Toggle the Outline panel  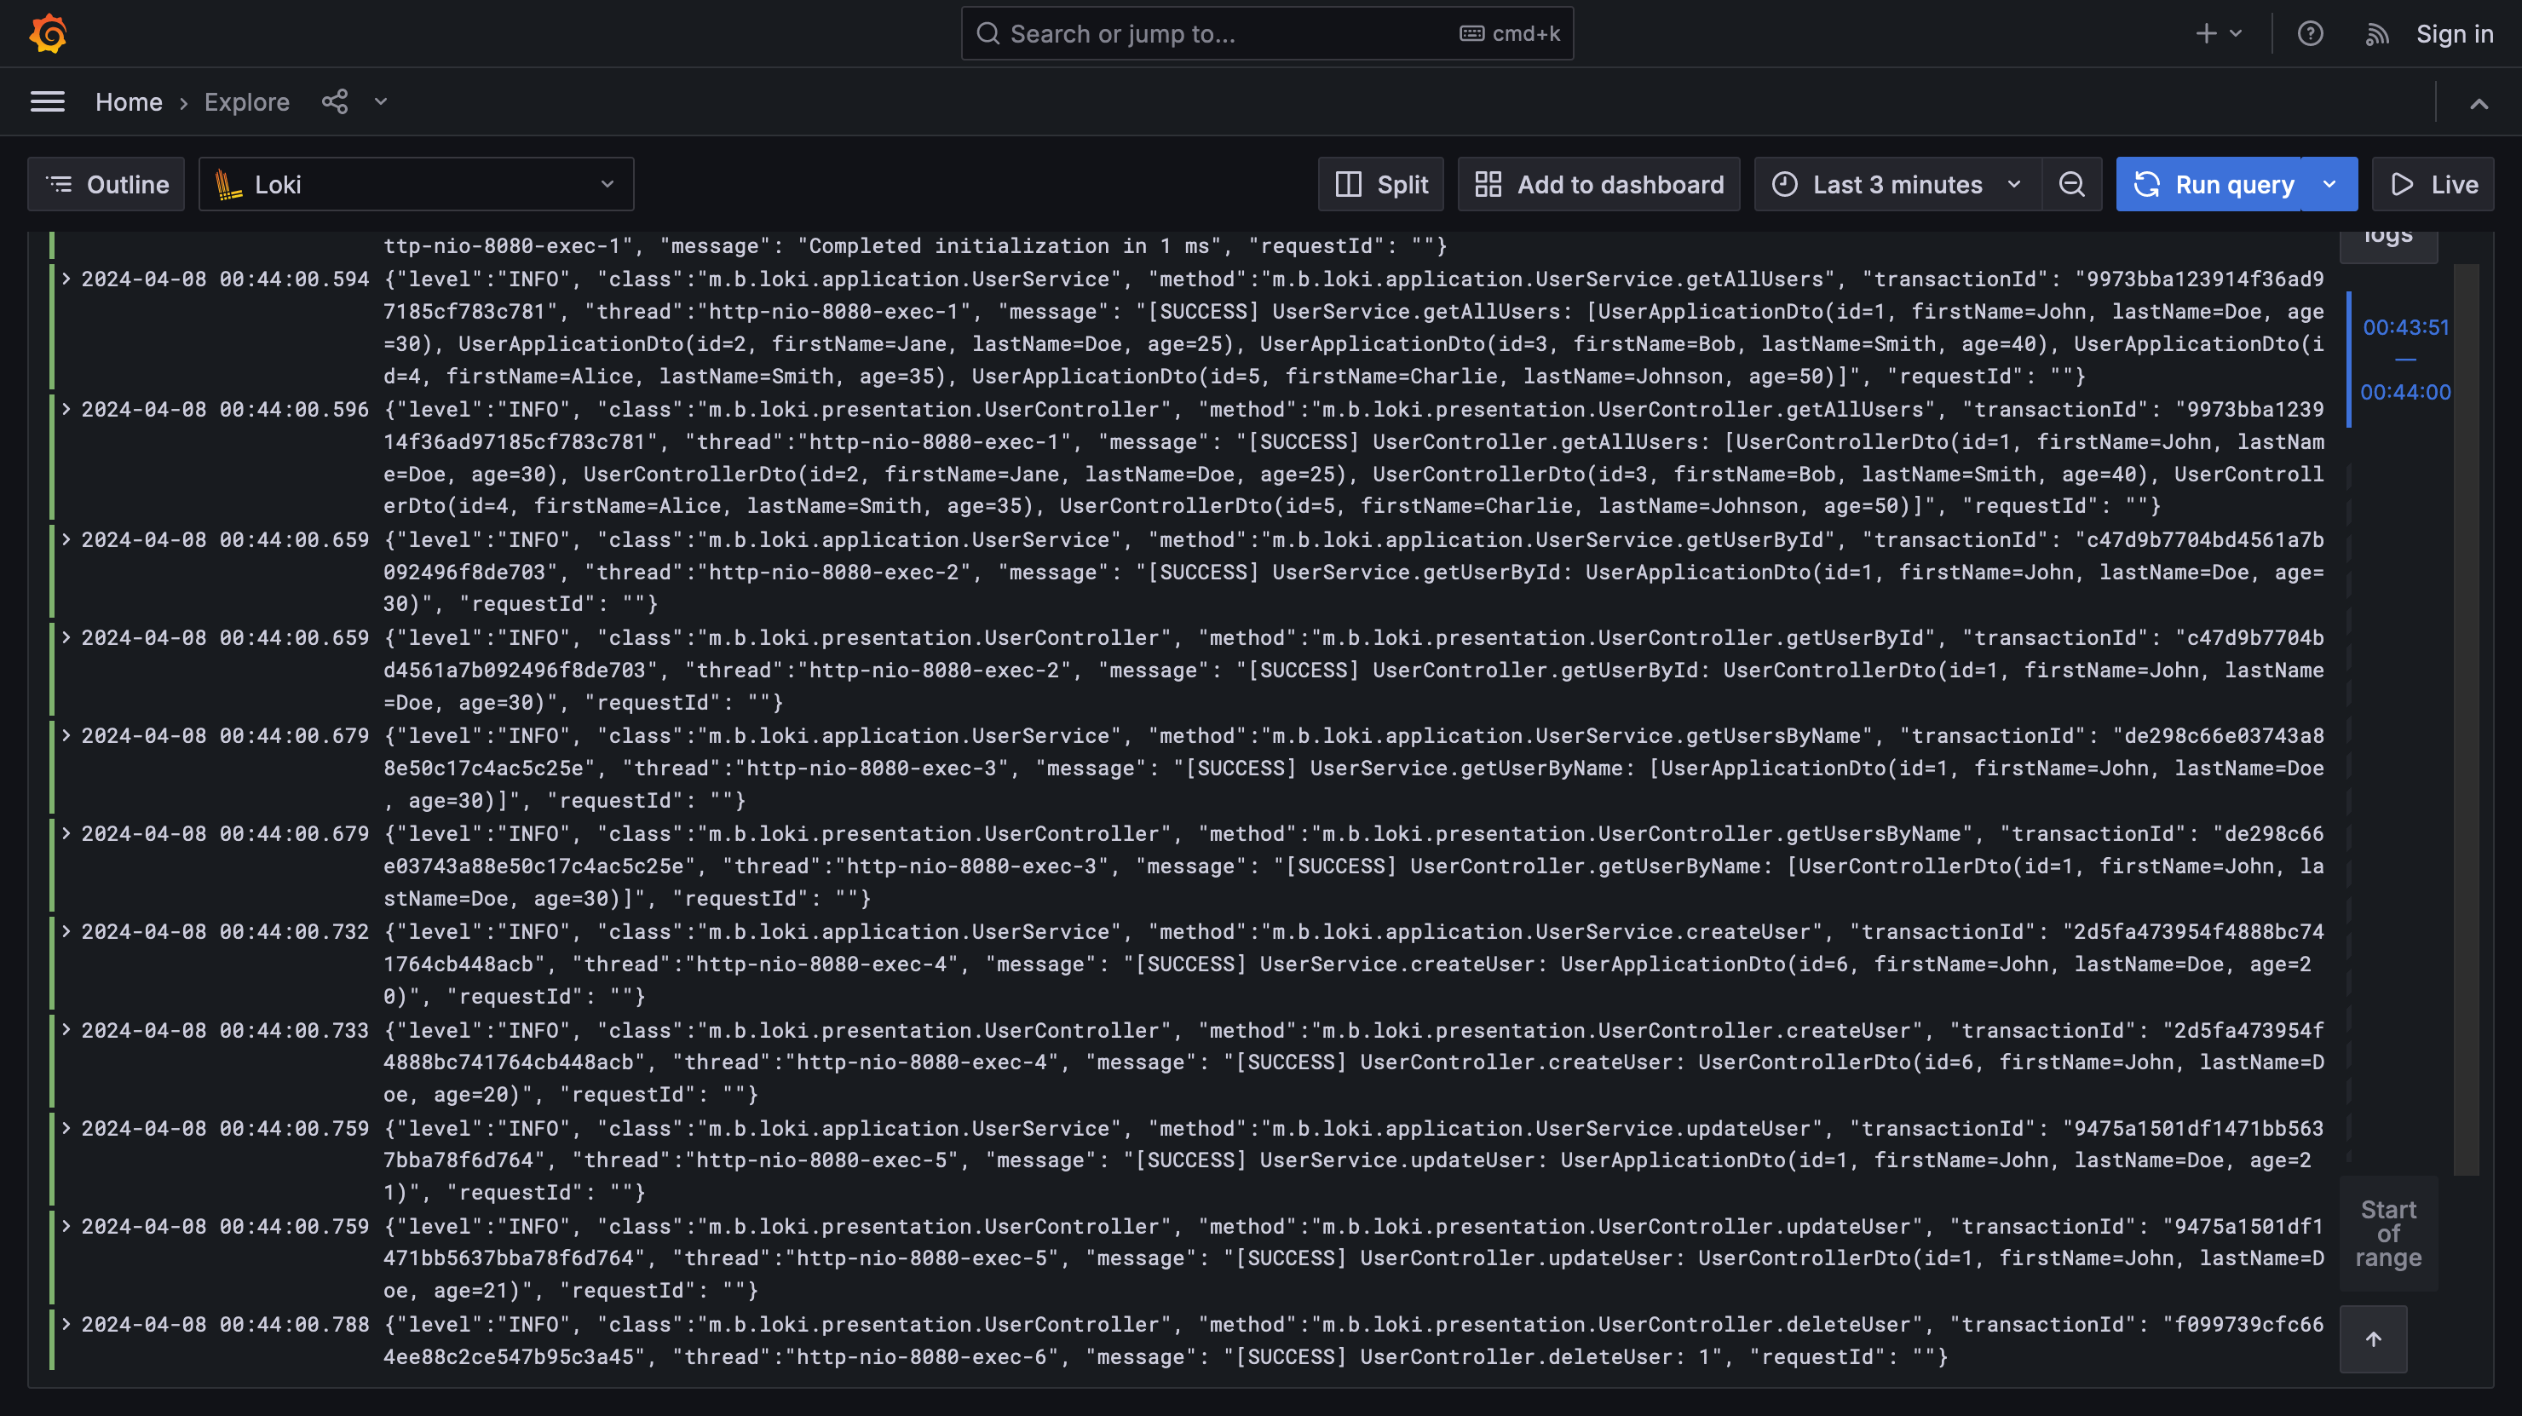click(107, 184)
